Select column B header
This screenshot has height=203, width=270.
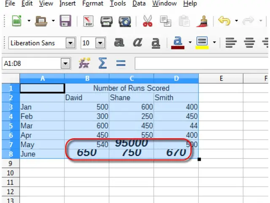point(87,78)
